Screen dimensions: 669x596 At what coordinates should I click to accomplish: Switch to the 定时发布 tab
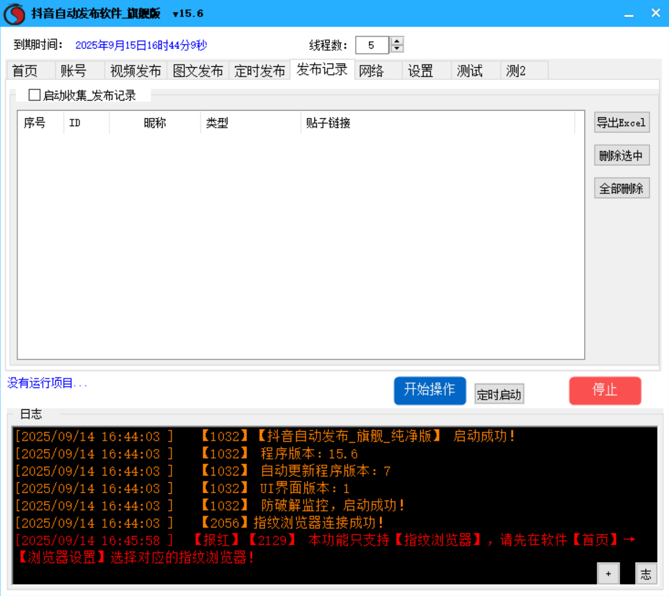point(260,70)
